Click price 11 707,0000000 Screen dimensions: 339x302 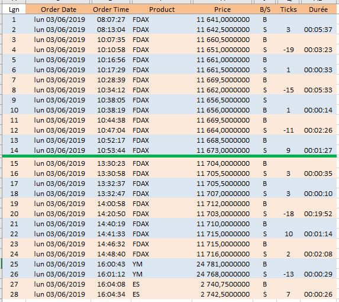[x=223, y=194]
